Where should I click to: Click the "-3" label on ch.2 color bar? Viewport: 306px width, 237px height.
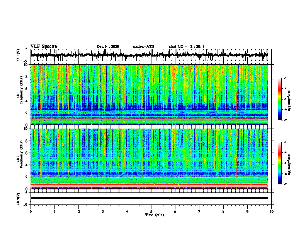pos(285,142)
